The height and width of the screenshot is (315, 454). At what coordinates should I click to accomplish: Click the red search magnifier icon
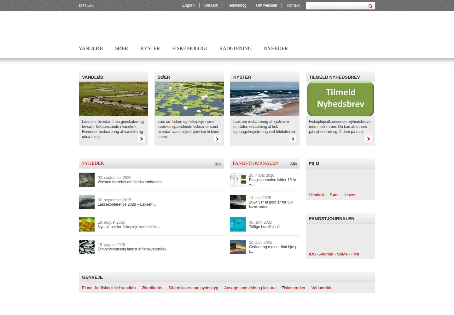(x=370, y=6)
